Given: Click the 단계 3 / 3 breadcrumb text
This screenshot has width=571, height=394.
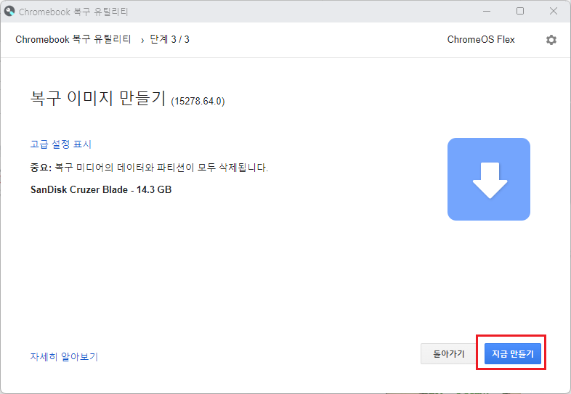Looking at the screenshot, I should point(170,39).
